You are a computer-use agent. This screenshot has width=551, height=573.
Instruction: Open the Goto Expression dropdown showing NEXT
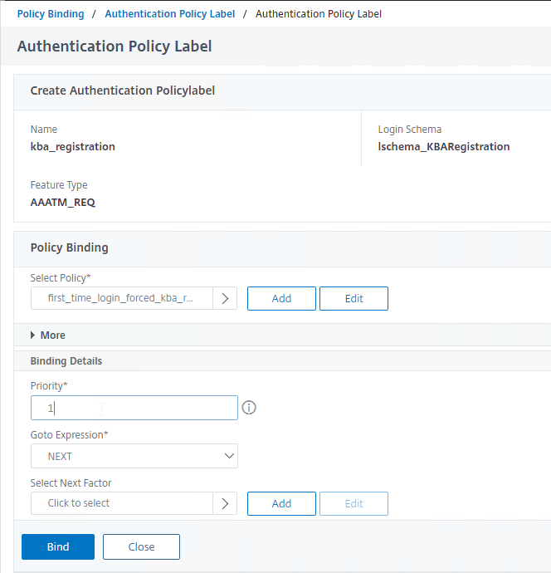coord(134,456)
